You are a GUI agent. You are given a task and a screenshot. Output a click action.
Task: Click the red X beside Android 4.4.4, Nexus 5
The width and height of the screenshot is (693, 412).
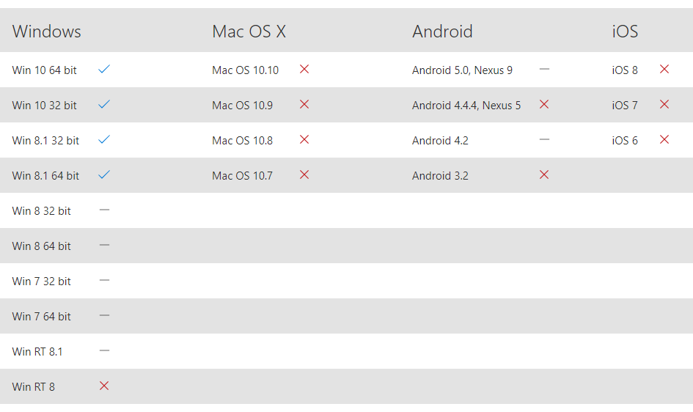pyautogui.click(x=544, y=104)
